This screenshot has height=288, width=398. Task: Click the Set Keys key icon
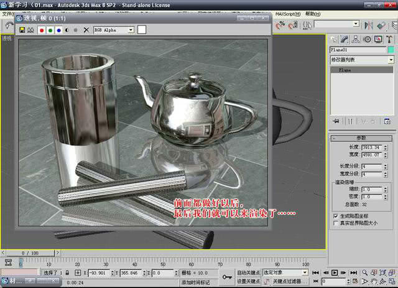tap(227, 277)
